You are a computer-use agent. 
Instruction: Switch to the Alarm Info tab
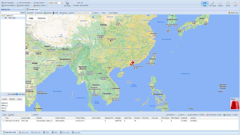[24, 132]
